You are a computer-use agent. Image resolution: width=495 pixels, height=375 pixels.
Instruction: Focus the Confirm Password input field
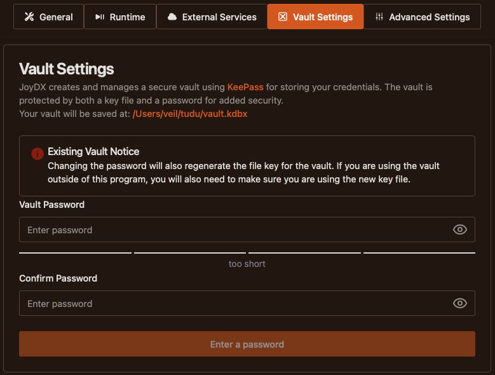[247, 303]
